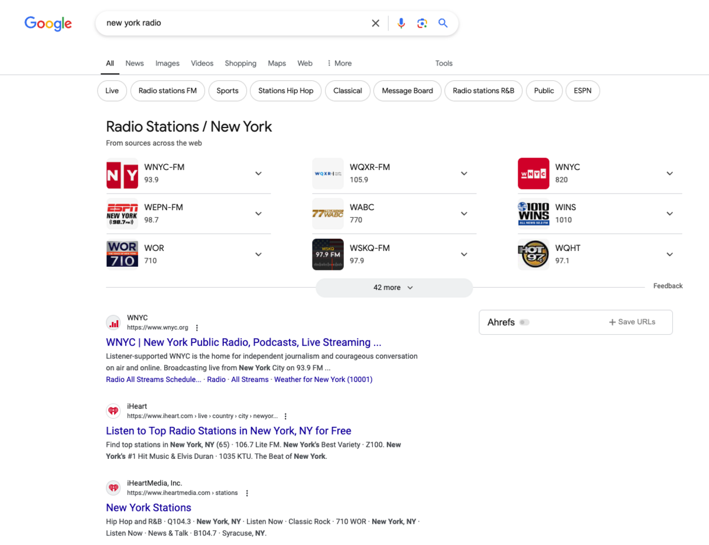
Task: Apply the Radio stations R&B chip
Action: pos(484,91)
